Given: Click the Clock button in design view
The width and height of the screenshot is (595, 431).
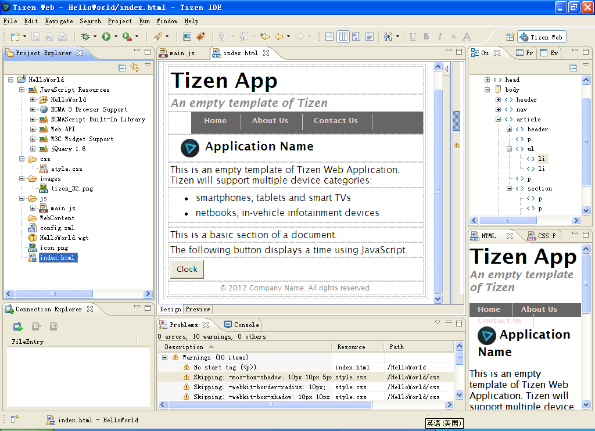Looking at the screenshot, I should coord(187,269).
